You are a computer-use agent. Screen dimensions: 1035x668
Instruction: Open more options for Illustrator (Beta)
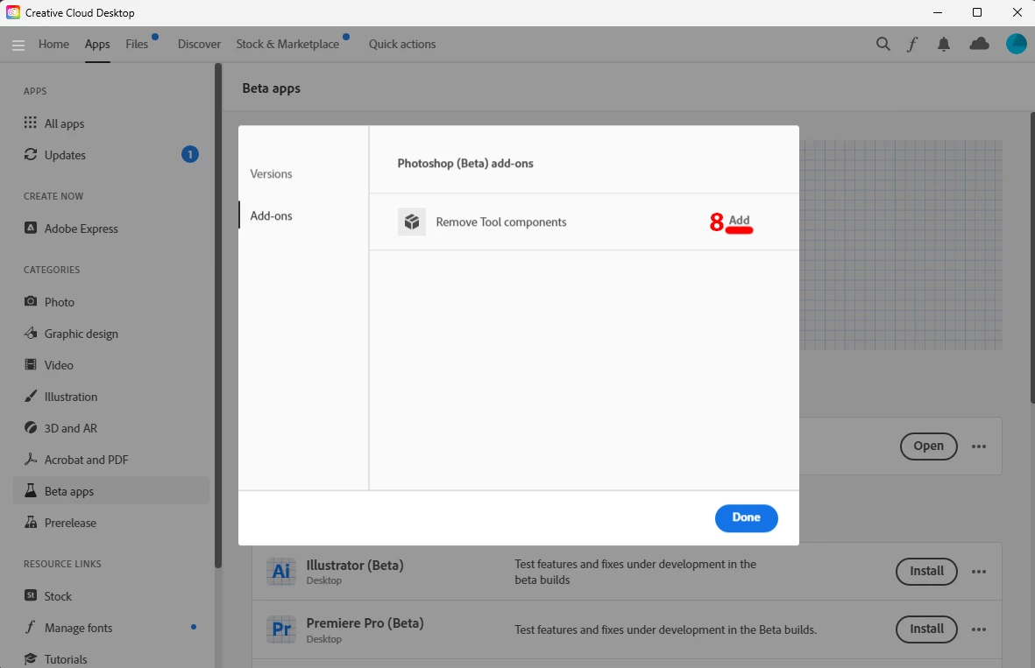(x=979, y=572)
